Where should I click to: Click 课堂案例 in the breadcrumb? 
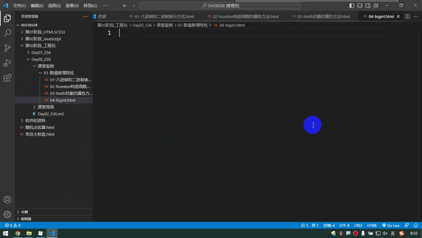(165, 25)
